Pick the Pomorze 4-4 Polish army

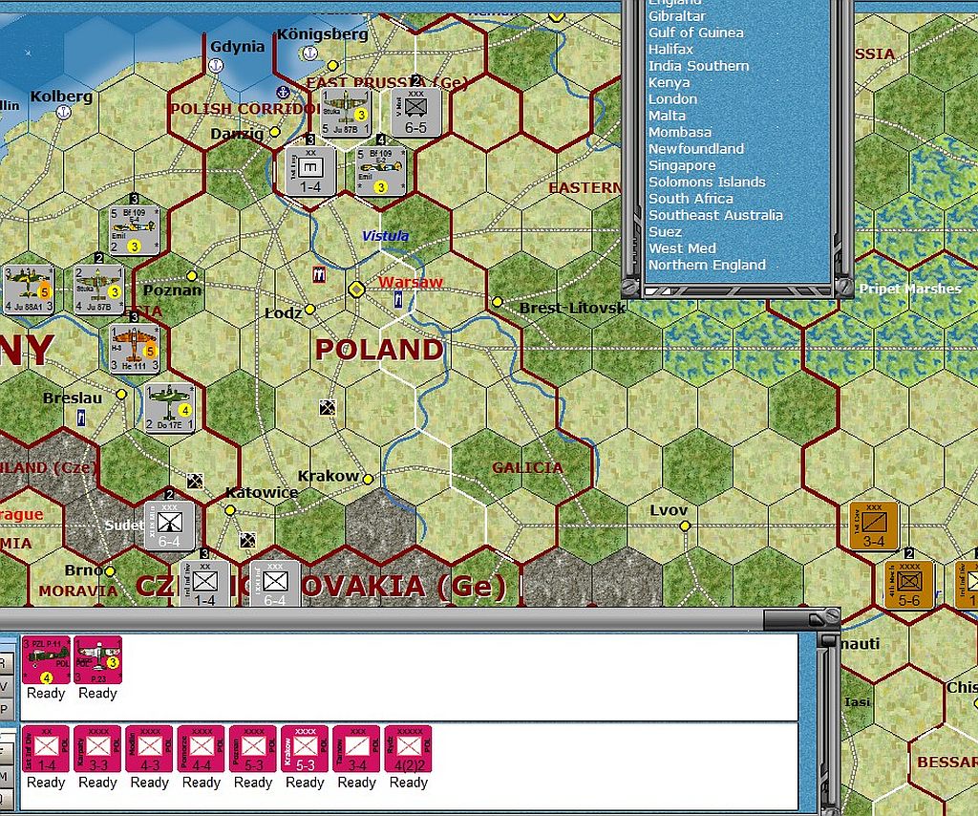pyautogui.click(x=202, y=749)
